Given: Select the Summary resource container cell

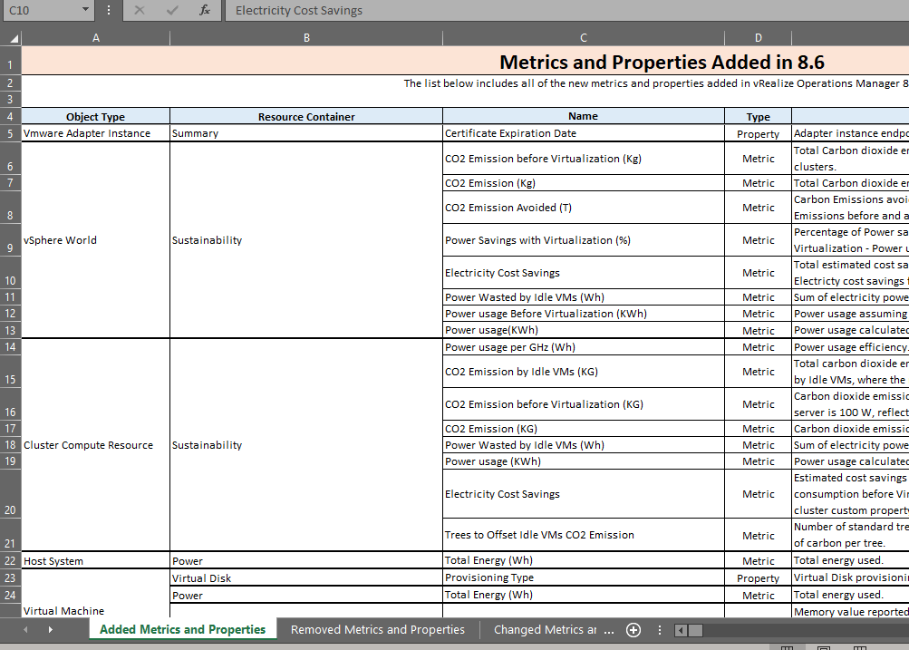Looking at the screenshot, I should pyautogui.click(x=306, y=133).
